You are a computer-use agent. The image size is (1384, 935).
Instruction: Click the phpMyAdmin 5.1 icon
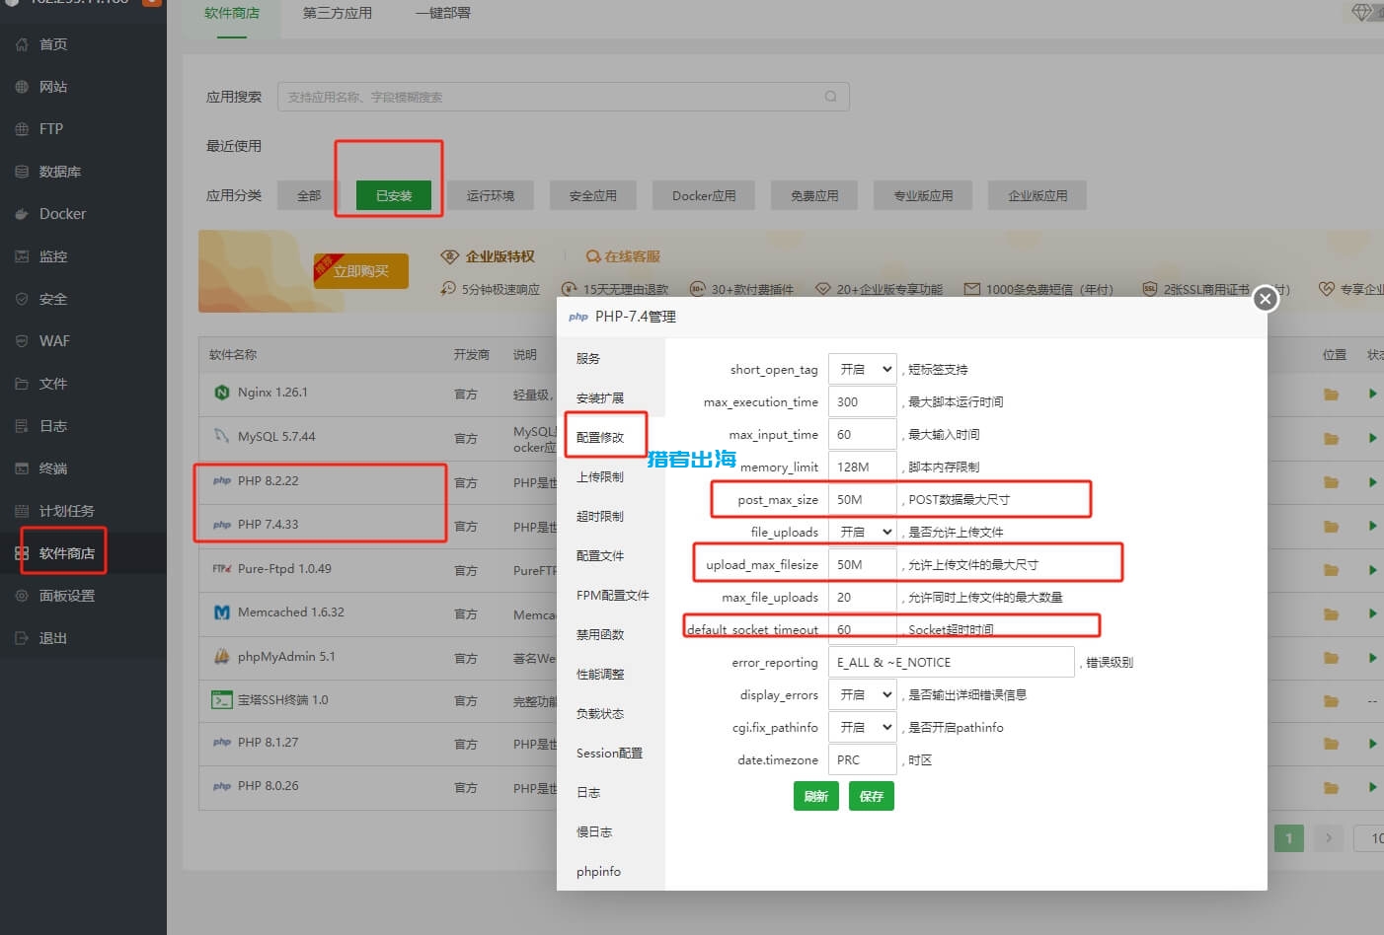[x=222, y=656]
